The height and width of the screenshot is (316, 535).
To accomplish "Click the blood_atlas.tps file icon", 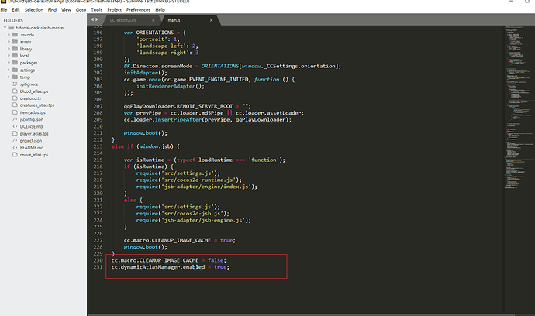I will point(15,91).
